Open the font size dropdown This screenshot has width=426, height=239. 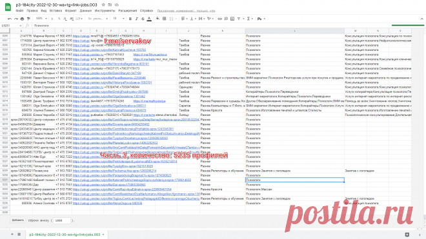tap(119, 19)
